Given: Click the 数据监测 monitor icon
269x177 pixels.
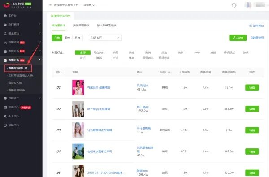Looking at the screenshot, I should coord(5,43).
